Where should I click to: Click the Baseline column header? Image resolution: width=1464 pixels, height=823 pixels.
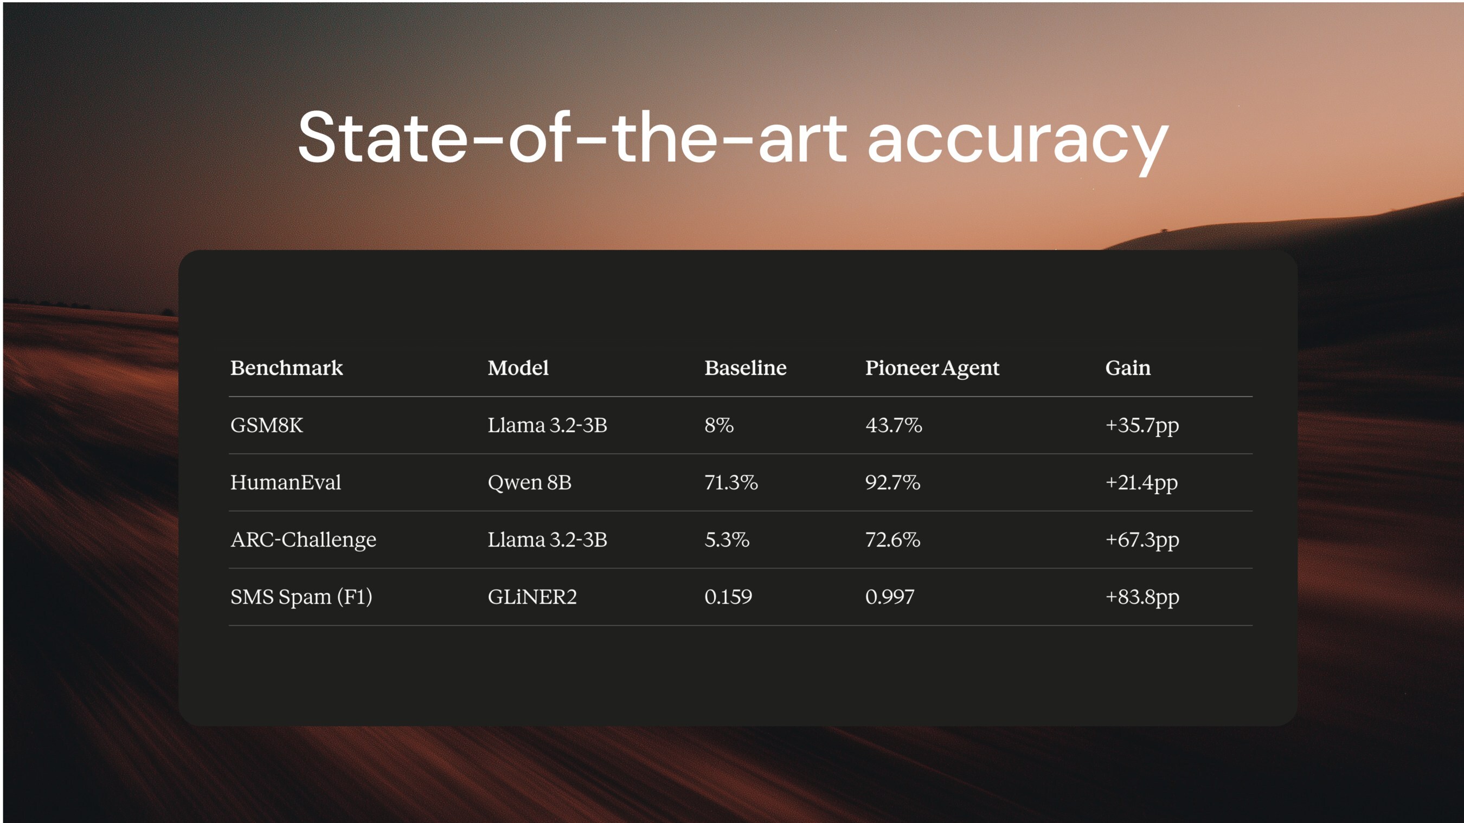click(x=745, y=368)
